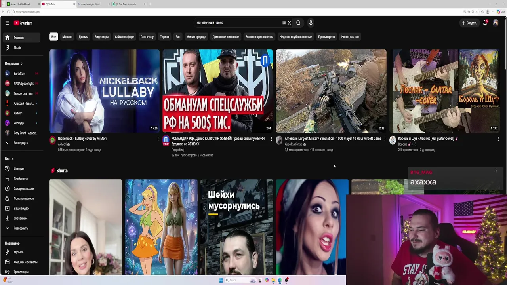The width and height of the screenshot is (507, 285).
Task: Open Windows Start menu
Action: click(221, 280)
